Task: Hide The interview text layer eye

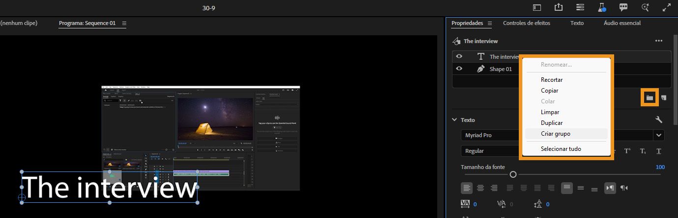Action: pyautogui.click(x=459, y=56)
